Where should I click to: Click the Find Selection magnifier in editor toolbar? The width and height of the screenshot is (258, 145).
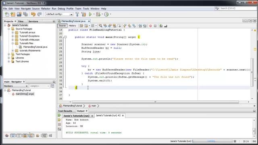point(100,26)
